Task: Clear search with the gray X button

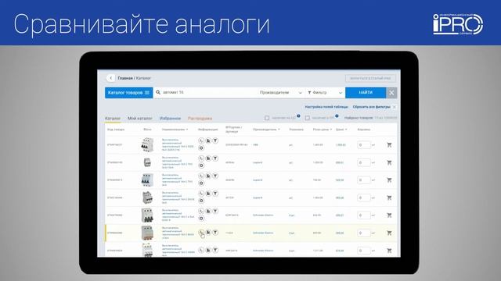Action: click(x=391, y=93)
